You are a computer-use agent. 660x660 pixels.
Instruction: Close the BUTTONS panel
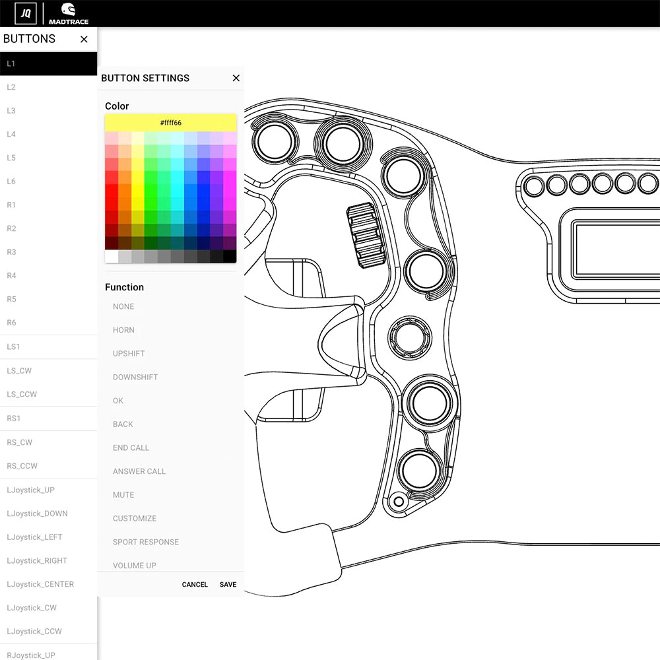pos(83,39)
